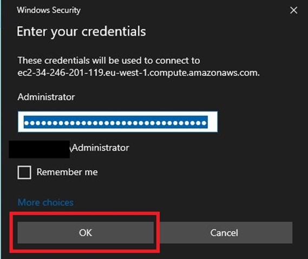
Task: Click the white margin inside the password box
Action: click(213, 122)
